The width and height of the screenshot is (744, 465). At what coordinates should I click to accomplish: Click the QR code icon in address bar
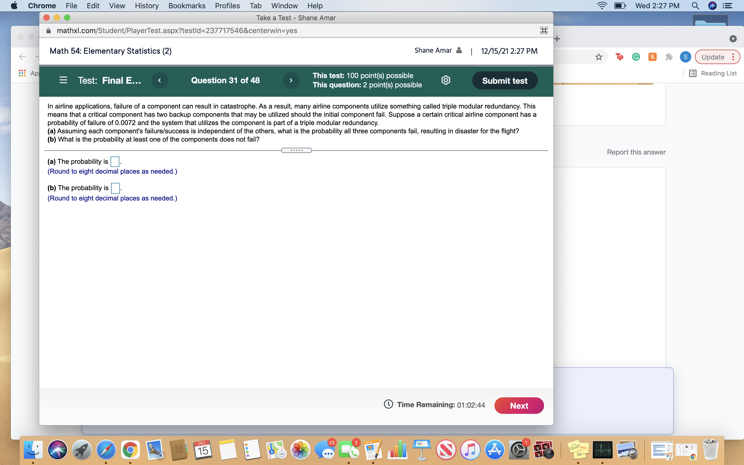pyautogui.click(x=544, y=30)
